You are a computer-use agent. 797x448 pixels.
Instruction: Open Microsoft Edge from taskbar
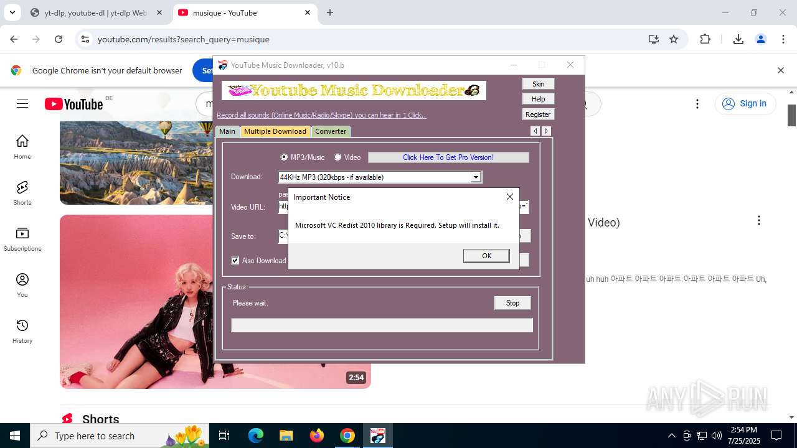click(x=256, y=436)
